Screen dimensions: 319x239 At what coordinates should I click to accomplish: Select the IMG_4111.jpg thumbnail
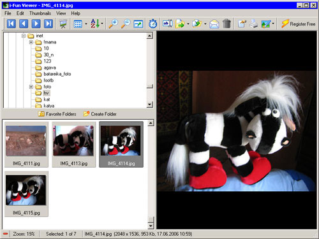26,145
